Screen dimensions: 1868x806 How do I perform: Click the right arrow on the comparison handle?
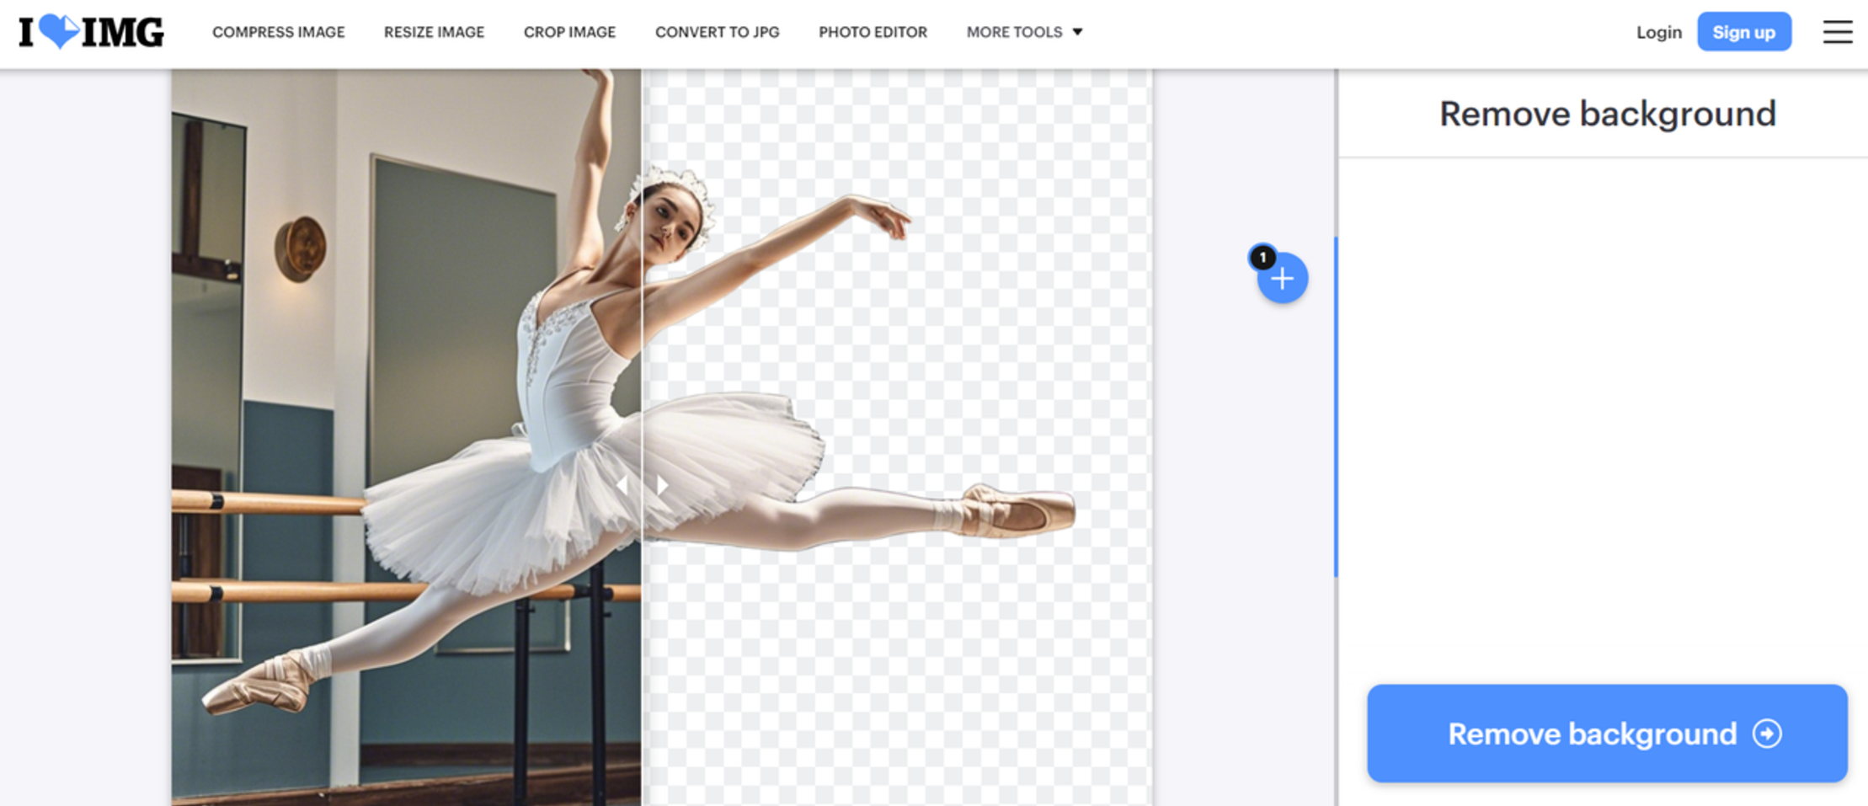pos(662,485)
